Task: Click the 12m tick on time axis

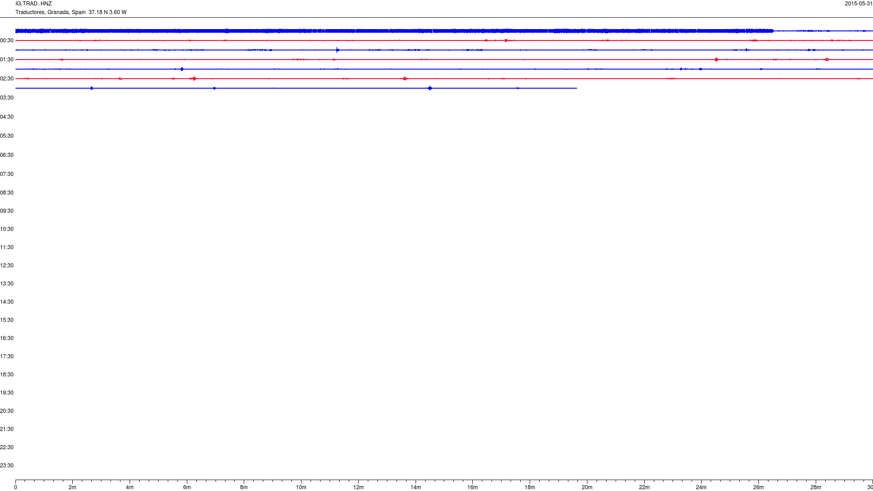Action: coord(358,487)
